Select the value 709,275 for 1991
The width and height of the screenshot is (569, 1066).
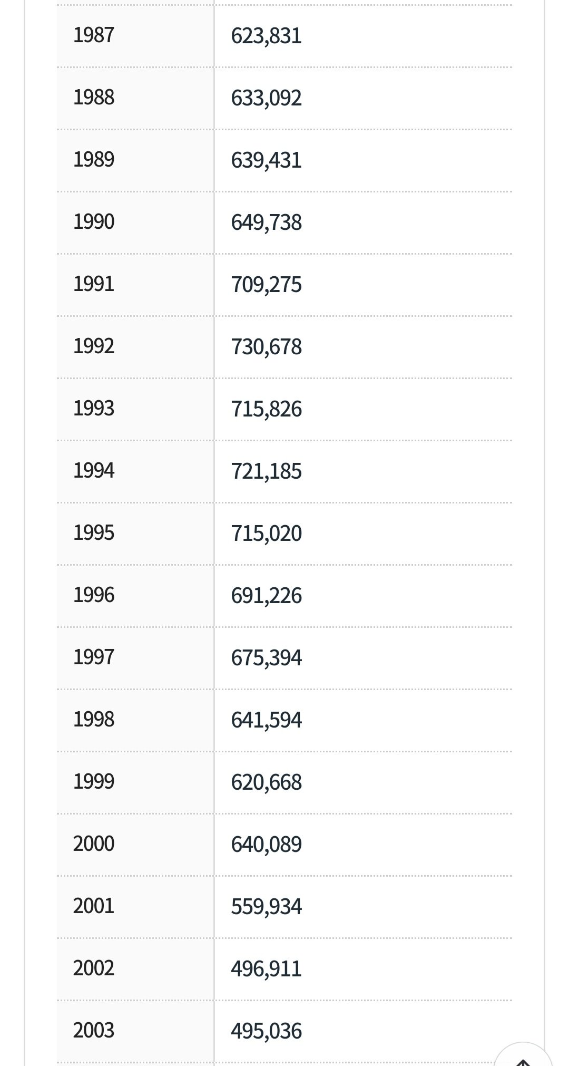pos(266,285)
